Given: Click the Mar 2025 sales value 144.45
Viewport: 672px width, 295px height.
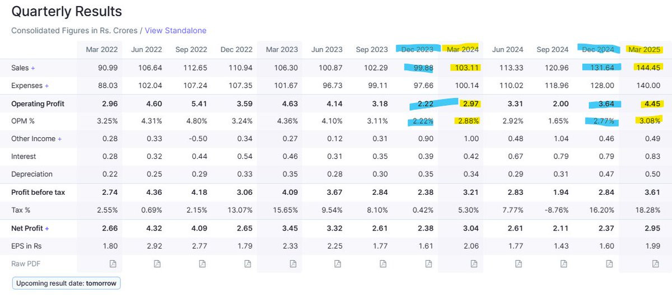Looking at the screenshot, I should 648,68.
